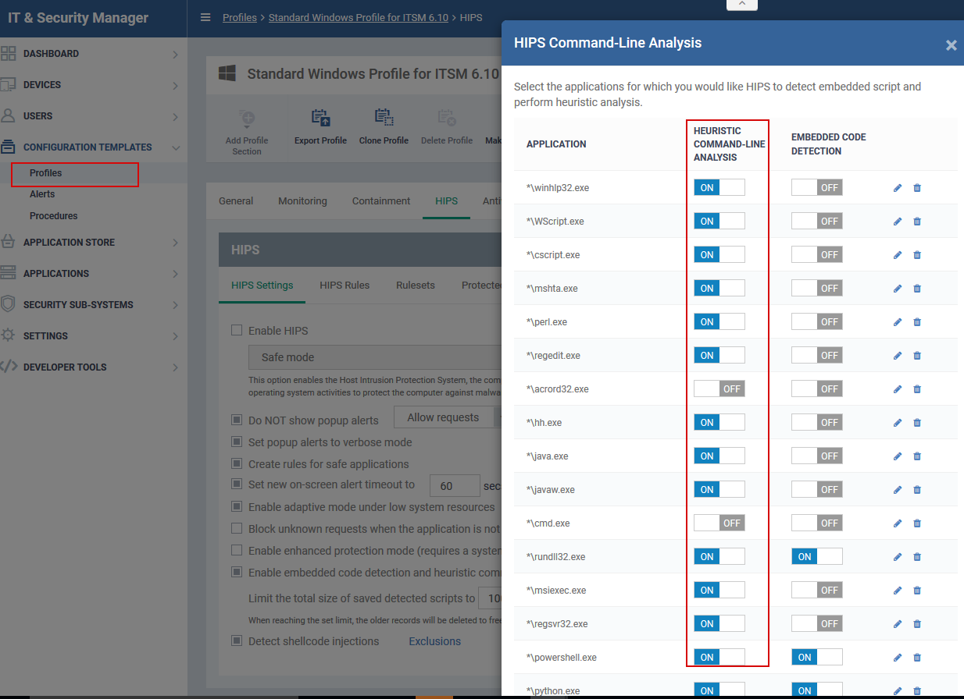Open Profiles under Configuration Templates
Image resolution: width=964 pixels, height=699 pixels.
[46, 173]
